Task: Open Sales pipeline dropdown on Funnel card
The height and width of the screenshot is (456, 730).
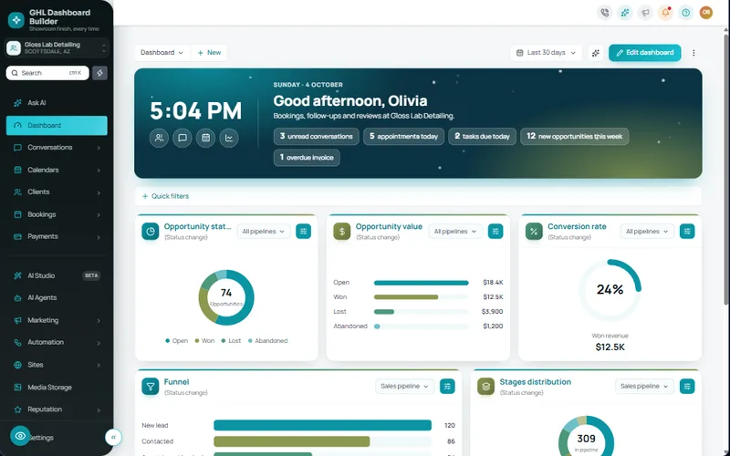Action: (x=404, y=386)
